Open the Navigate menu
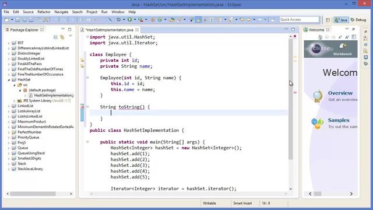The height and width of the screenshot is (210, 373). (61, 12)
